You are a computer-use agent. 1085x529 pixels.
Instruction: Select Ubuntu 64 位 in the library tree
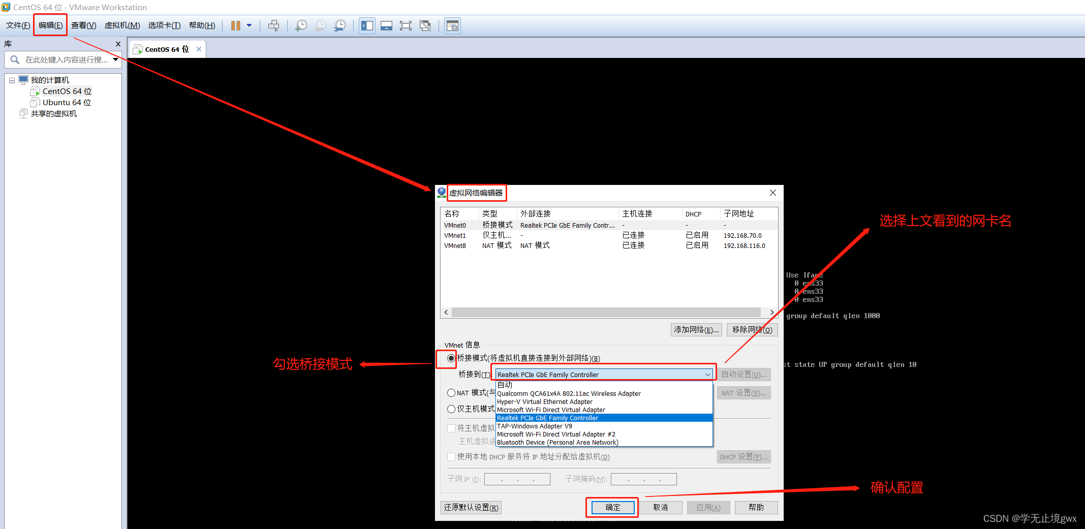pos(67,102)
